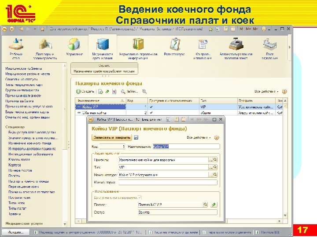Open the favorites star in the main window title bar
This screenshot has width=317, height=237.
pyautogui.click(x=42, y=29)
